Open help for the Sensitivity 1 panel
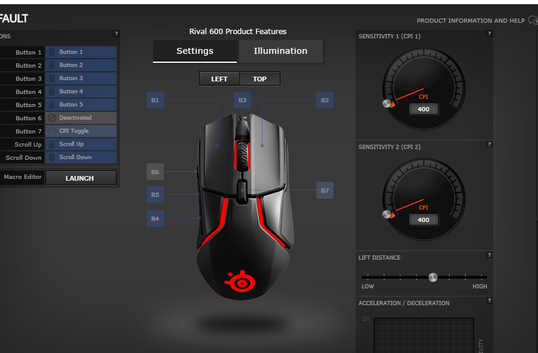The width and height of the screenshot is (538, 353). [x=489, y=34]
